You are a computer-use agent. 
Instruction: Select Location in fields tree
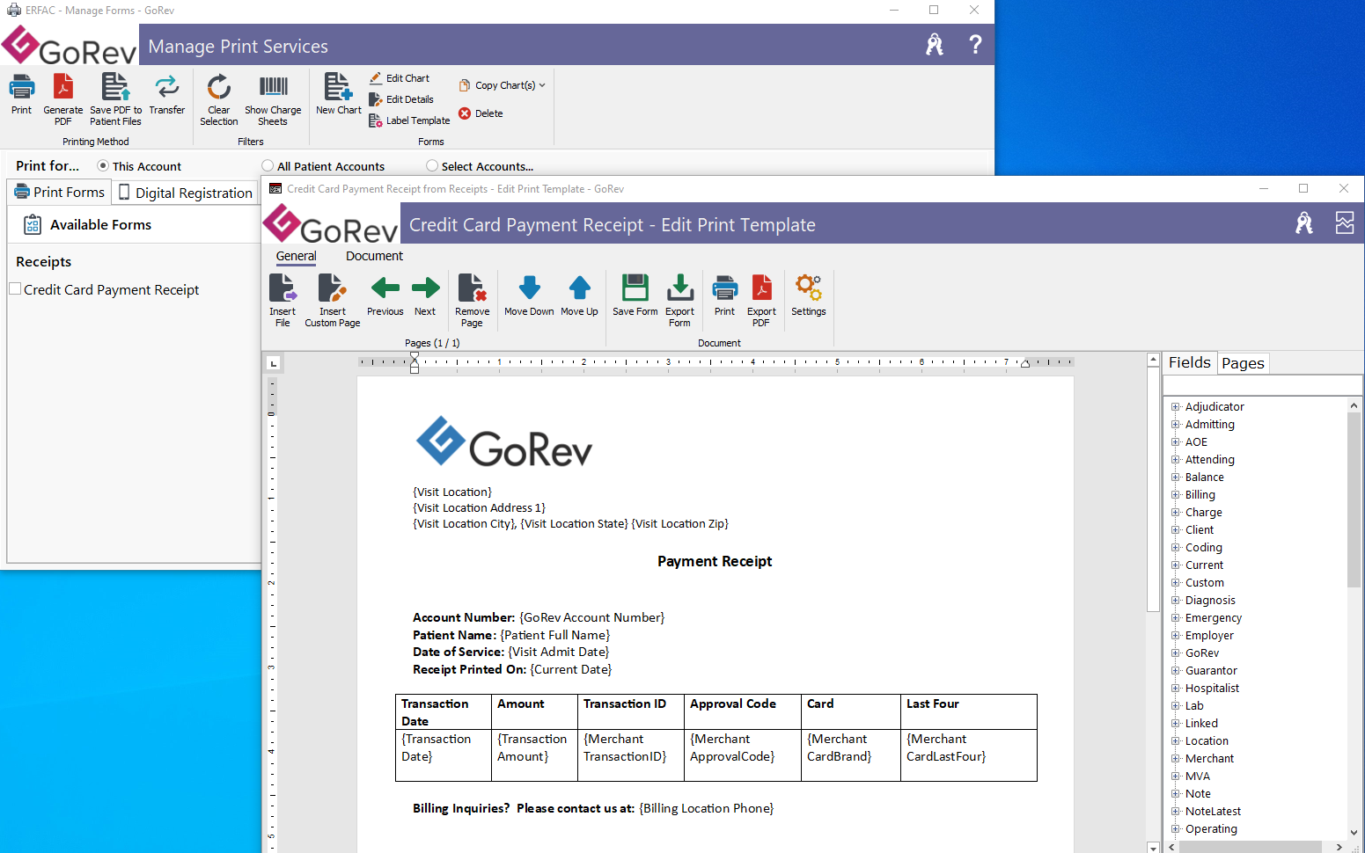[1207, 740]
